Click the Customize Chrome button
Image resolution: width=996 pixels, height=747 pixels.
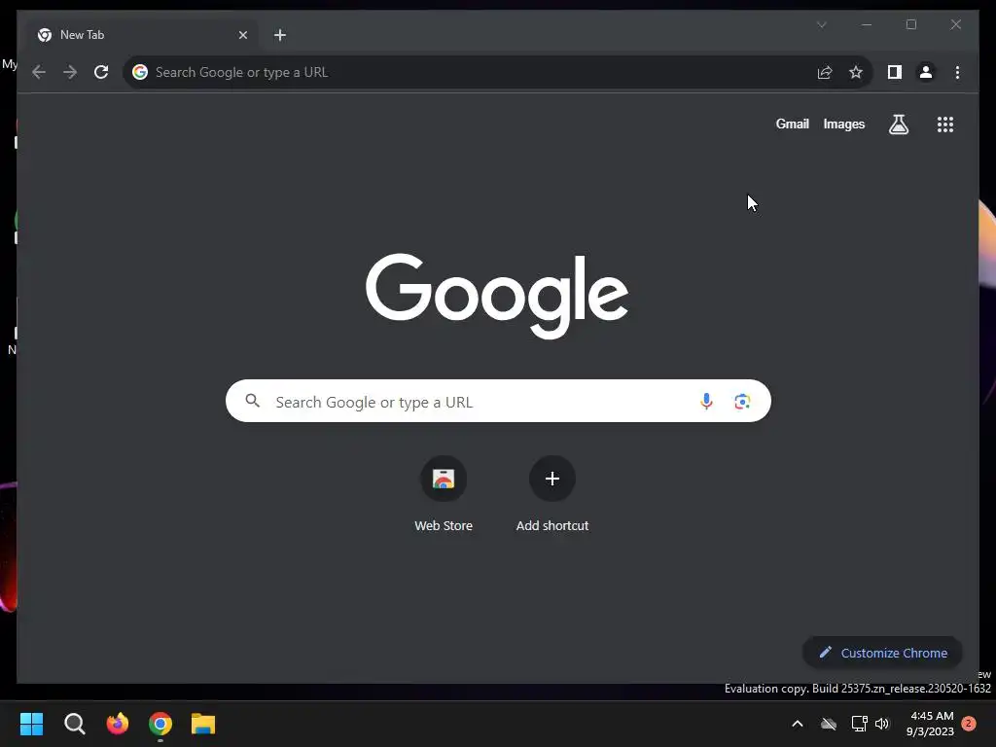coord(882,653)
